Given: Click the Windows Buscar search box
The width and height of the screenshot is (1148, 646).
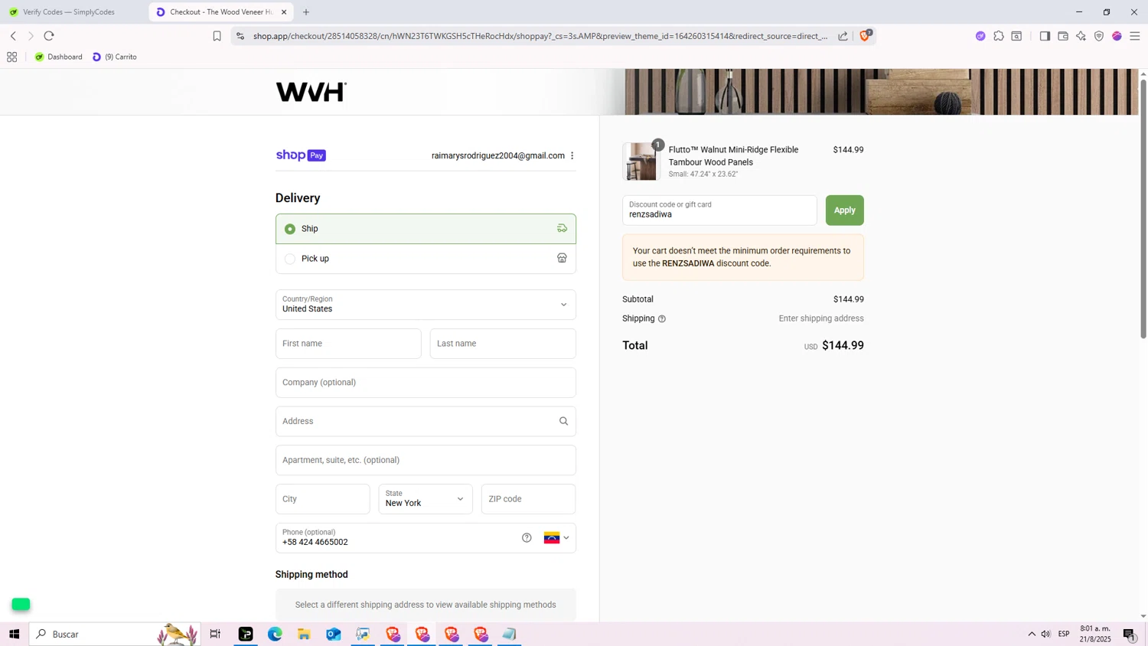Looking at the screenshot, I should click(x=115, y=634).
